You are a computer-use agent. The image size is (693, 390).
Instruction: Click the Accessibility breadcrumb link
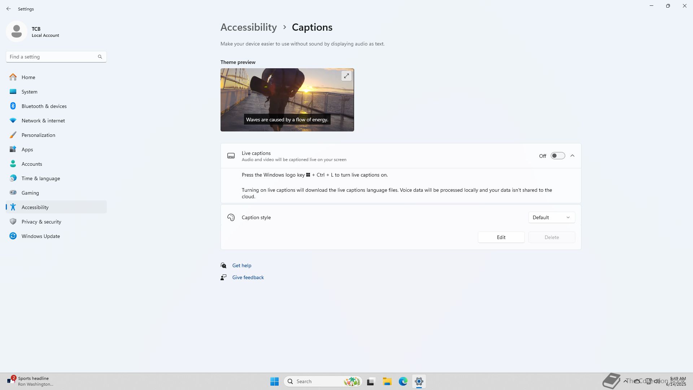(x=249, y=27)
